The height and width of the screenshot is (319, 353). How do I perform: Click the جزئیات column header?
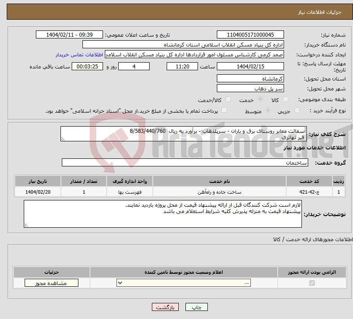point(52,272)
